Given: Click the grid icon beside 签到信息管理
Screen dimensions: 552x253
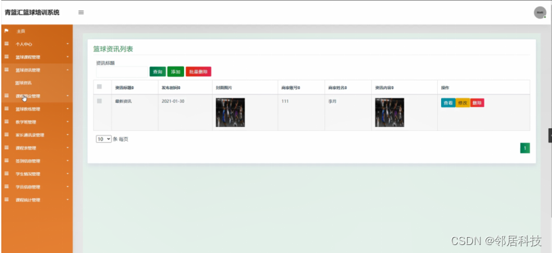Looking at the screenshot, I should point(6,161).
